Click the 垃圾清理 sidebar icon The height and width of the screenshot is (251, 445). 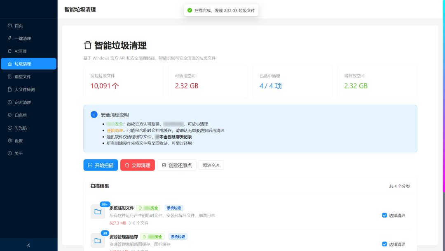9,64
